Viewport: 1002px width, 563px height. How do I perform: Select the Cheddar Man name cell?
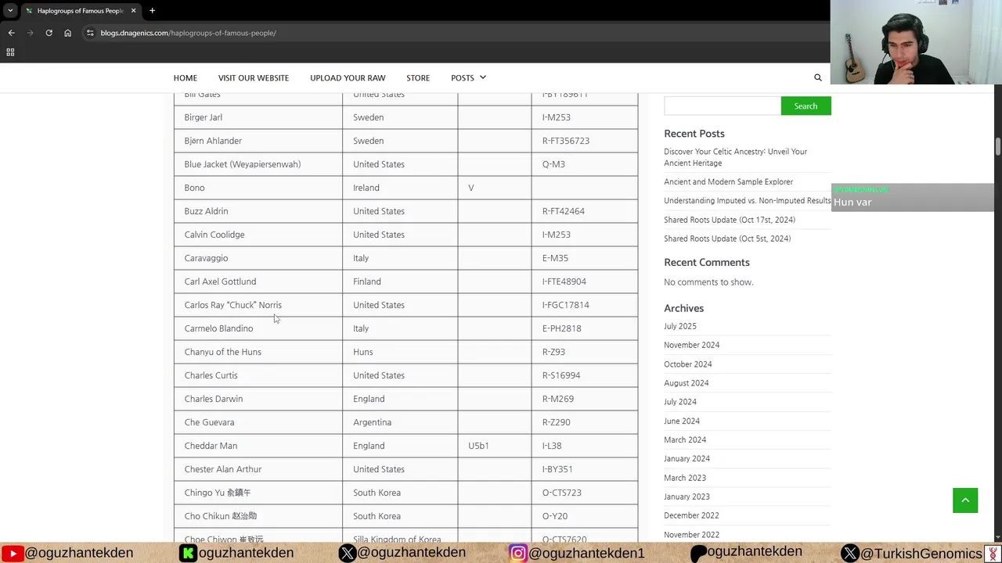point(258,446)
